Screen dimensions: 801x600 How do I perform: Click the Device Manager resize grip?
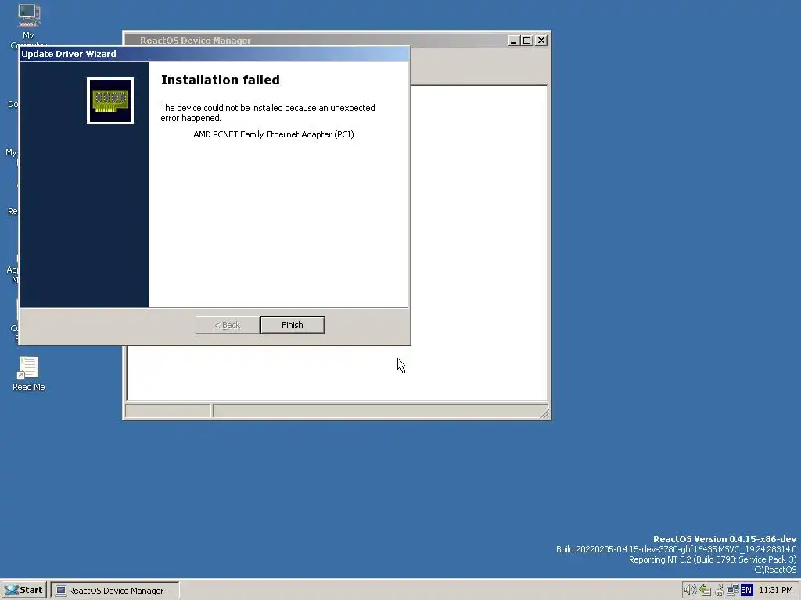(x=544, y=414)
